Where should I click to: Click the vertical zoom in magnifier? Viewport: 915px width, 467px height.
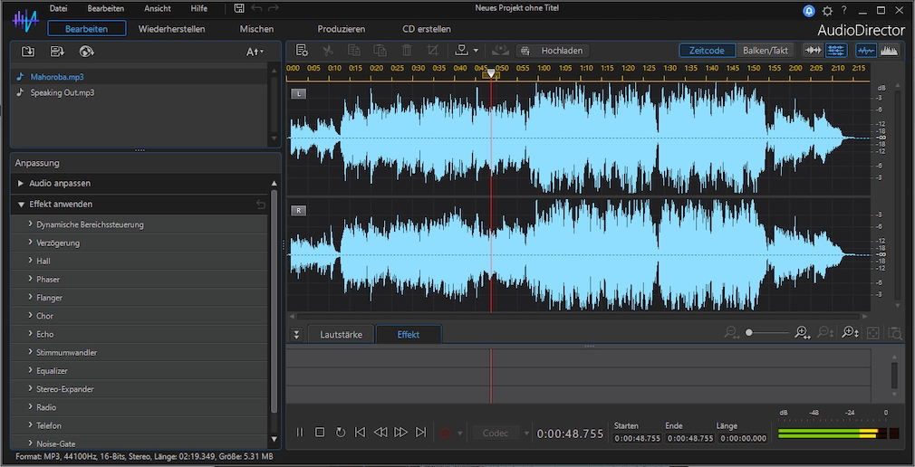(x=850, y=333)
